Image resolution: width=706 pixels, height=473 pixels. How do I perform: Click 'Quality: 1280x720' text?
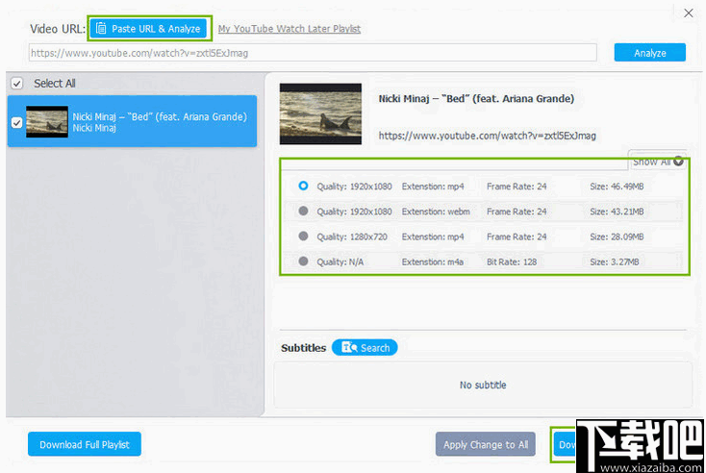[352, 236]
